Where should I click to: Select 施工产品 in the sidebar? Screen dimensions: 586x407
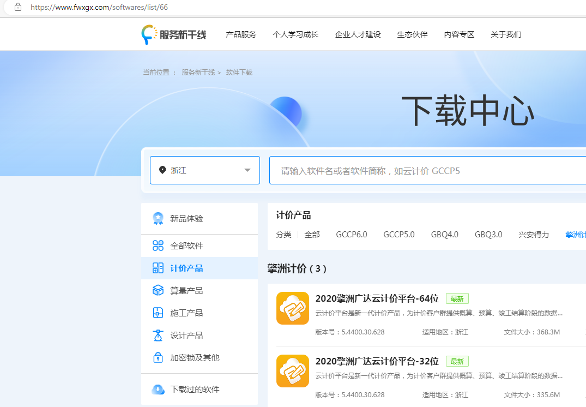click(200, 313)
